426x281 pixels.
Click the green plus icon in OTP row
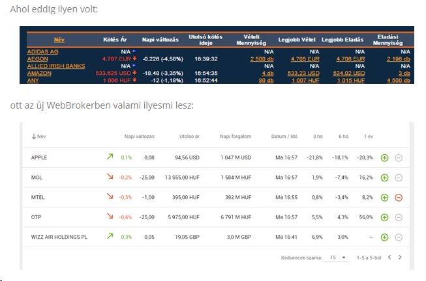[x=384, y=217]
